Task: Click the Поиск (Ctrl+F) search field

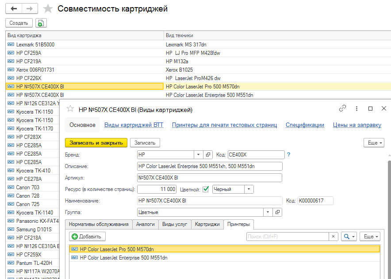Action: 287,237
